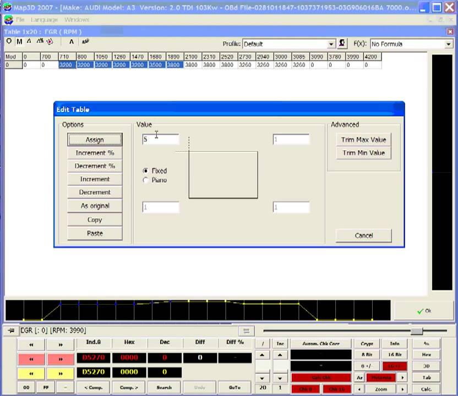This screenshot has height=396, width=458.
Task: Click the Crypt button
Action: tap(367, 343)
